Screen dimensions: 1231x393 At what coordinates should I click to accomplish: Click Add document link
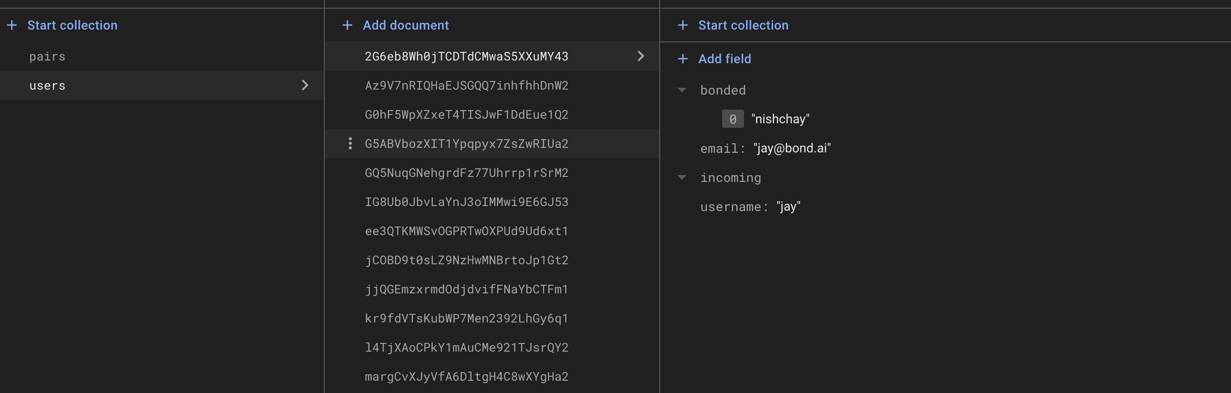[x=405, y=25]
